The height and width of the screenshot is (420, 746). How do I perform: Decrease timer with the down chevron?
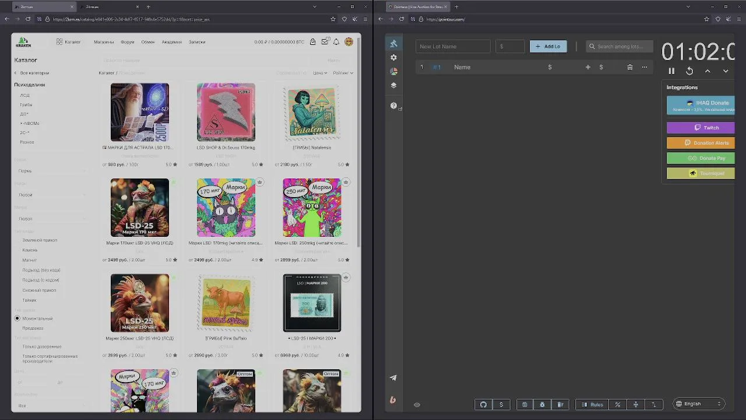coord(726,71)
